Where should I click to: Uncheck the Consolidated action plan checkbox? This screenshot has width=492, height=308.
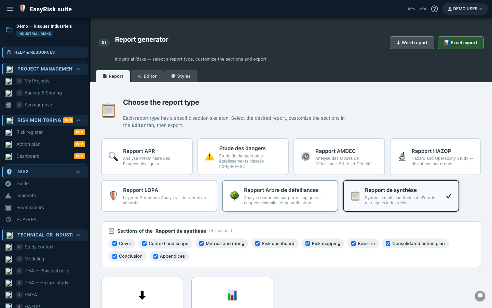pyautogui.click(x=388, y=244)
